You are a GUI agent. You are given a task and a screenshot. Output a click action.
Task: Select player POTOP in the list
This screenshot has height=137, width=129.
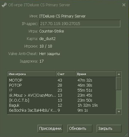pos(62,85)
